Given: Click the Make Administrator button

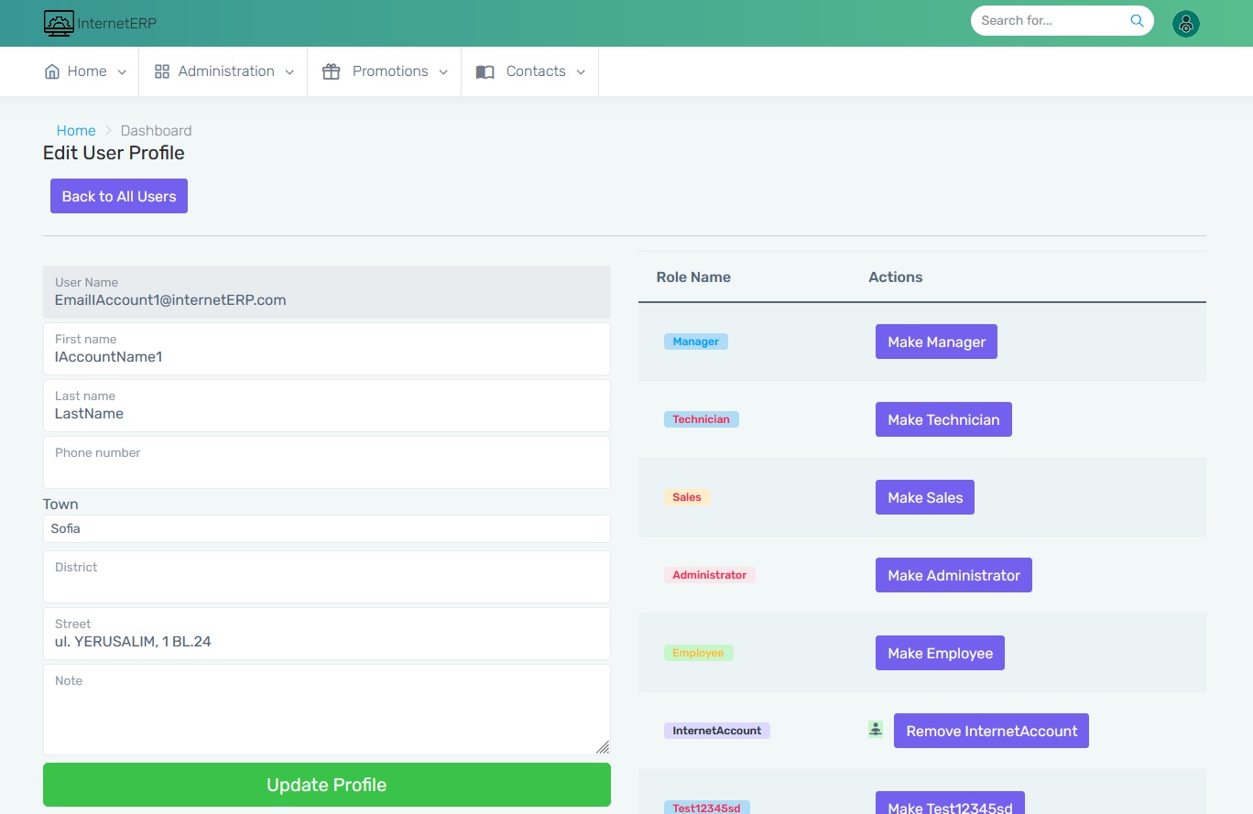Looking at the screenshot, I should coord(953,575).
